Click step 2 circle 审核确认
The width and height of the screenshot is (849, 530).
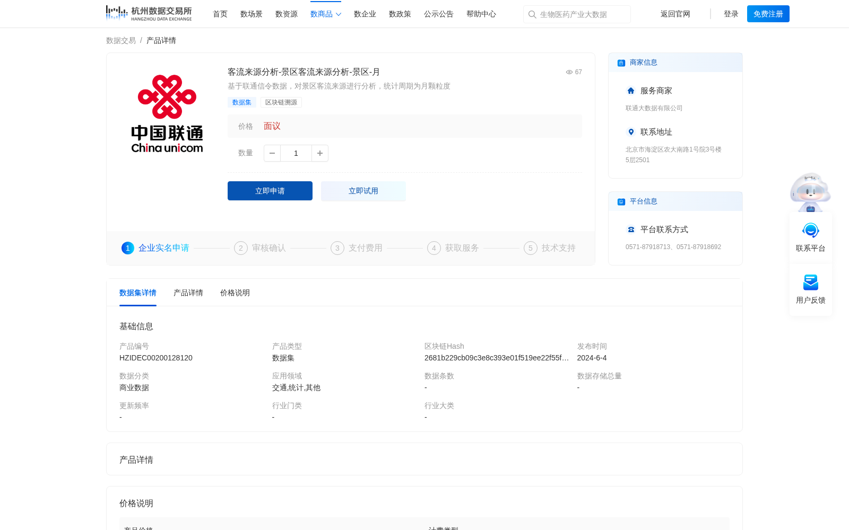(x=241, y=248)
